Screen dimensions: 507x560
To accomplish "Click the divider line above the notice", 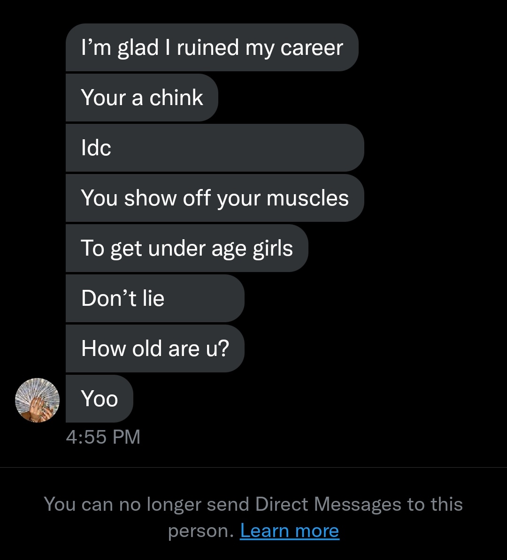I will tap(253, 467).
